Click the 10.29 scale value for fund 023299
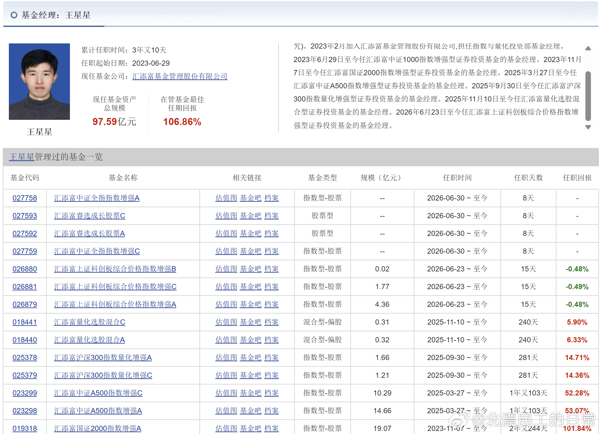 (x=382, y=393)
